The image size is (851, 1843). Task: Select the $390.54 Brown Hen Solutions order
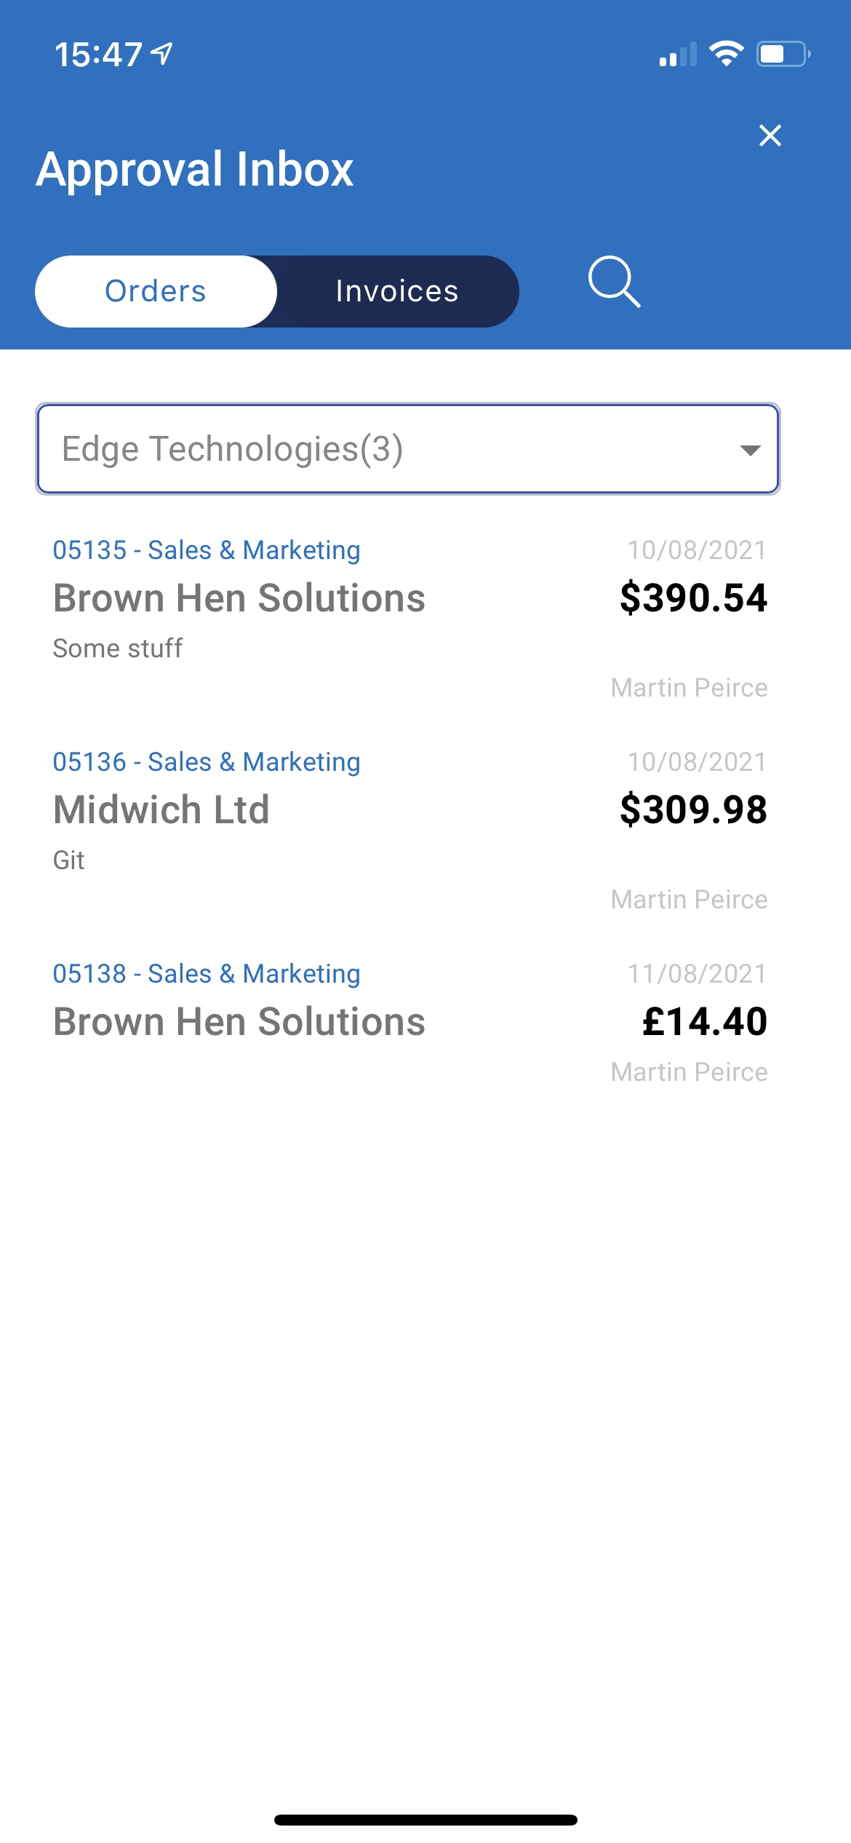click(409, 619)
